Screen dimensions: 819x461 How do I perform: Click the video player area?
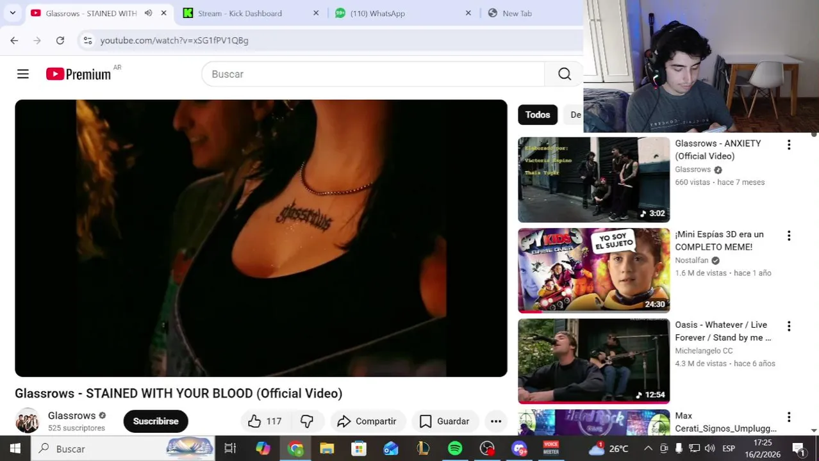pyautogui.click(x=261, y=238)
